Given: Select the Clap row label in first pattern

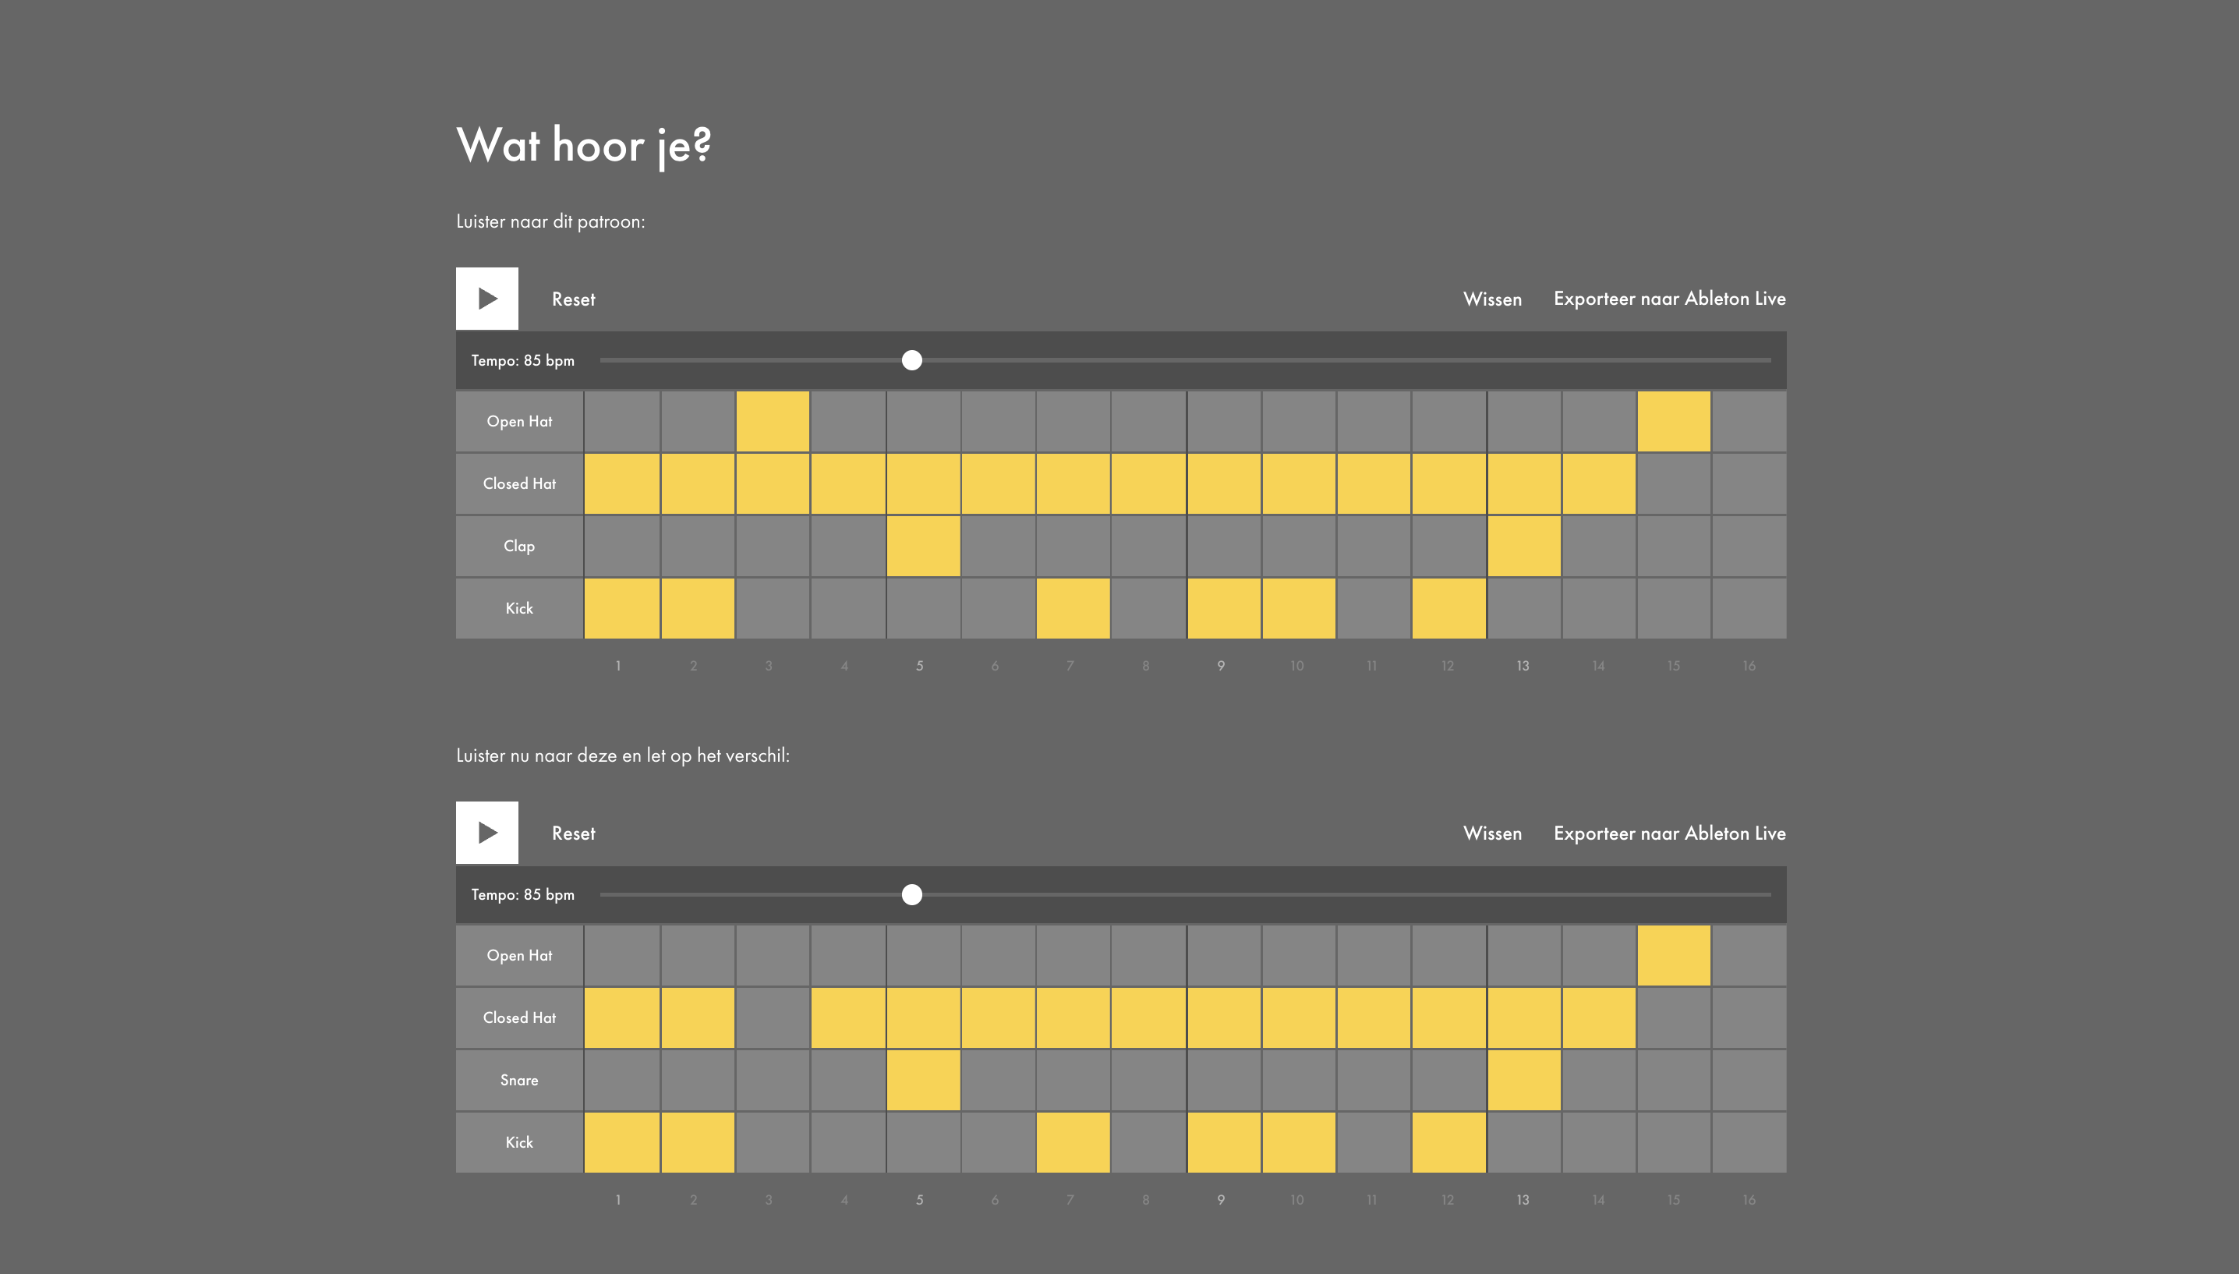Looking at the screenshot, I should 518,546.
